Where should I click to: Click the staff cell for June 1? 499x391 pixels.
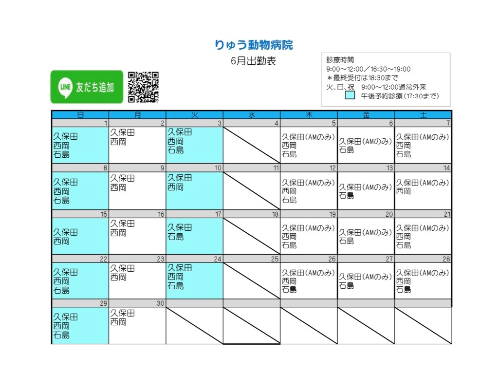coord(80,145)
